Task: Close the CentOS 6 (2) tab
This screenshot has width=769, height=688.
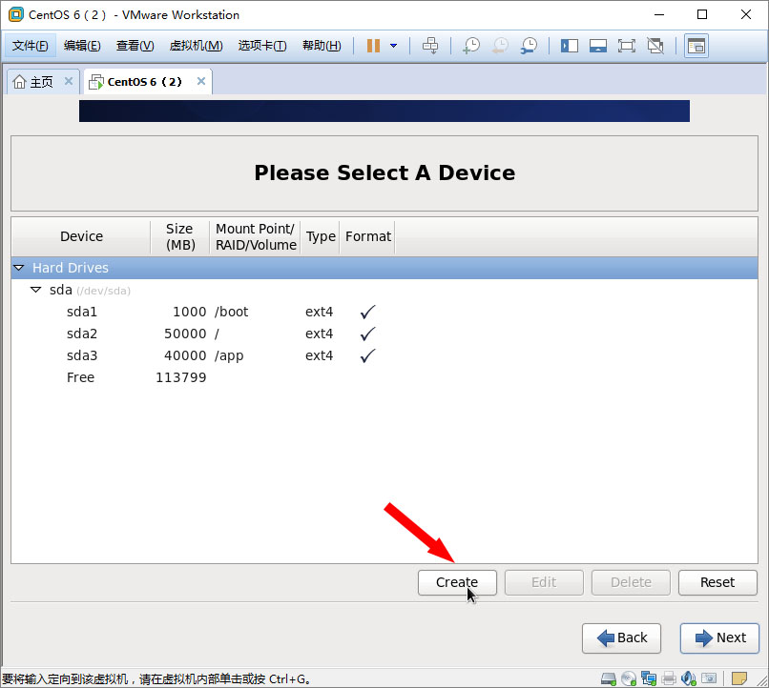Action: [x=201, y=82]
